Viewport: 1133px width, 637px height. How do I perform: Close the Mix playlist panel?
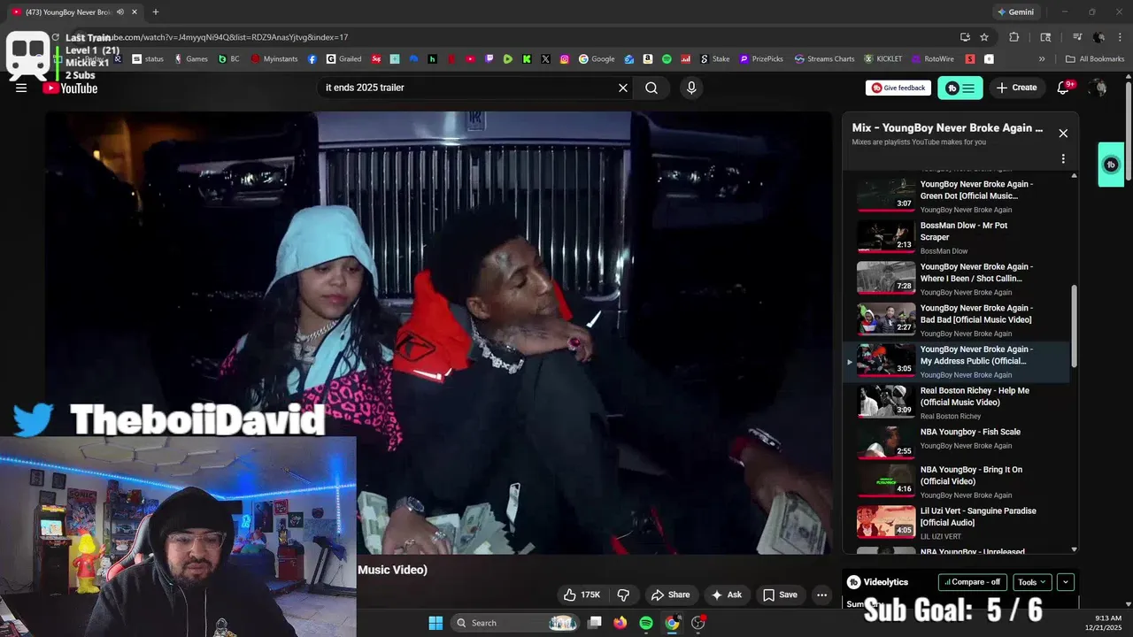(1063, 134)
